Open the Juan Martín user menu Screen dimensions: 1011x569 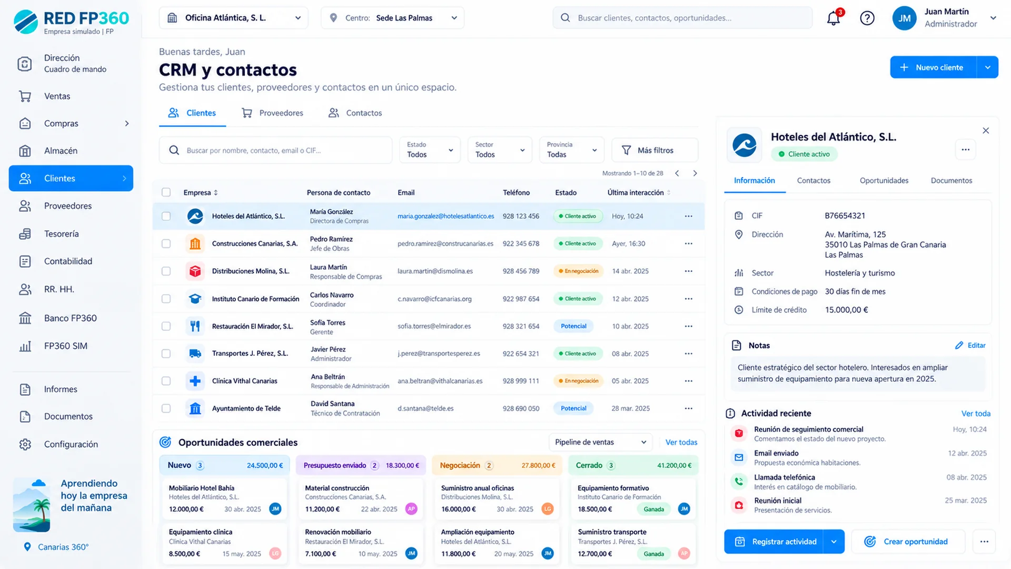pos(945,18)
